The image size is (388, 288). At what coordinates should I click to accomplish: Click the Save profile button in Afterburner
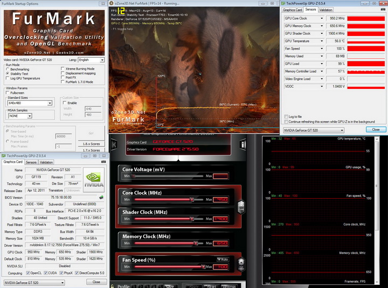tap(170, 286)
